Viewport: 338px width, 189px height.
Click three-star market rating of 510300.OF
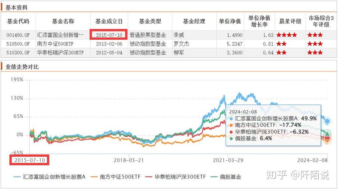pyautogui.click(x=315, y=53)
